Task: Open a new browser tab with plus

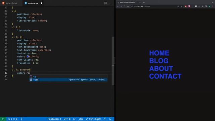Action: click(144, 3)
